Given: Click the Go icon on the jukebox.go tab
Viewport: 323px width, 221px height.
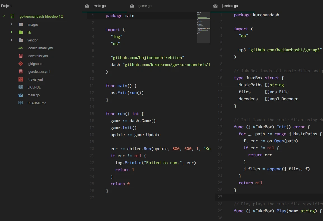Looking at the screenshot, I should 215,6.
